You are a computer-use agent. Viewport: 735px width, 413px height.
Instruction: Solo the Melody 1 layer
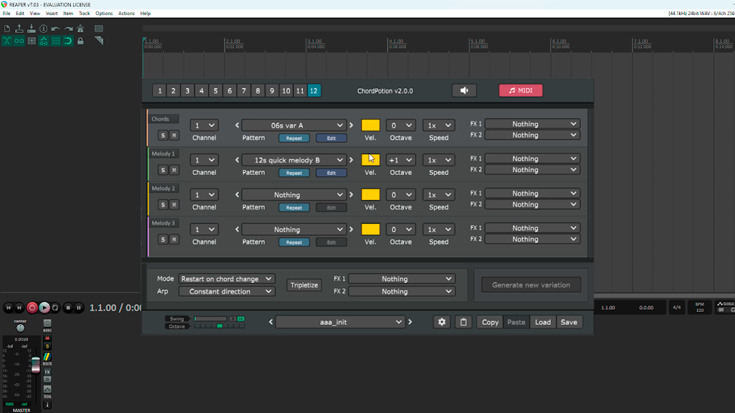(163, 170)
